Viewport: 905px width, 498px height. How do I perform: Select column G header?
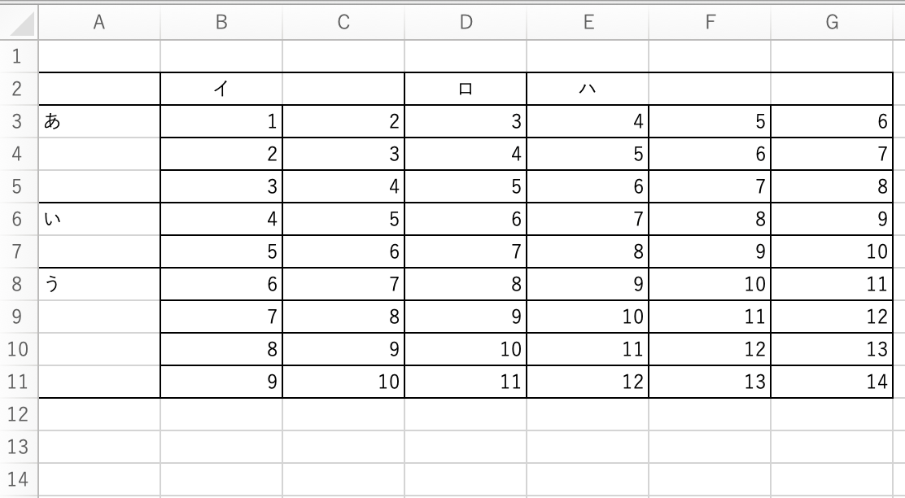click(832, 24)
